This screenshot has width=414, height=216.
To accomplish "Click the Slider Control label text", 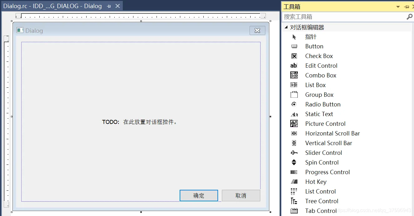I will (324, 153).
